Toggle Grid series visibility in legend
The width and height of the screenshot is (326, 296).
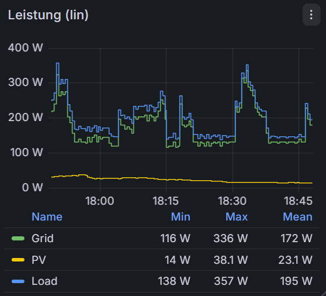43,238
